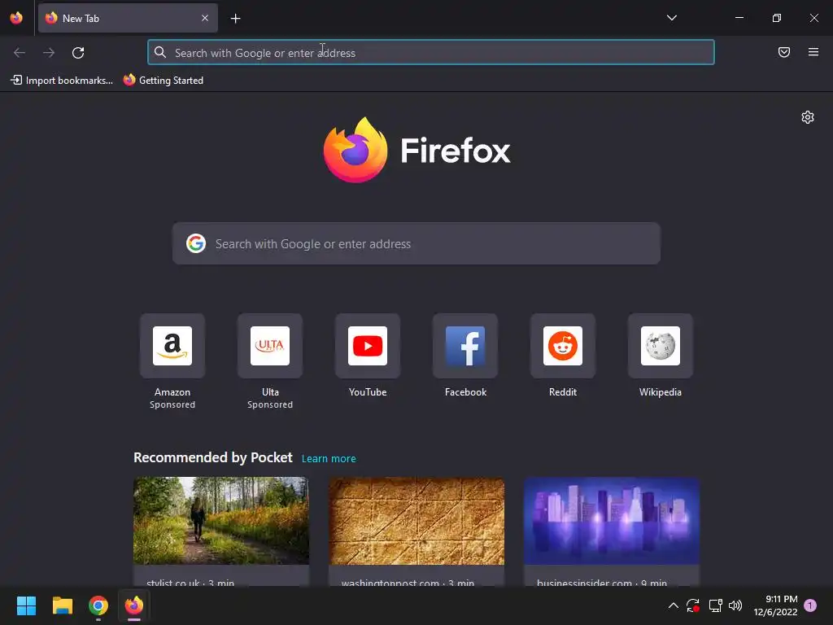Close the New Tab tab
833x625 pixels.
click(205, 18)
